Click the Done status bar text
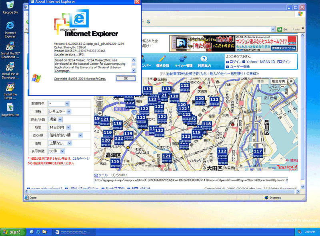 [33, 198]
